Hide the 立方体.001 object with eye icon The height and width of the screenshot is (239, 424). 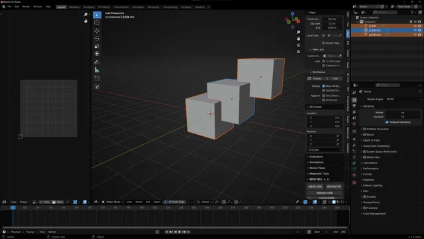click(415, 31)
